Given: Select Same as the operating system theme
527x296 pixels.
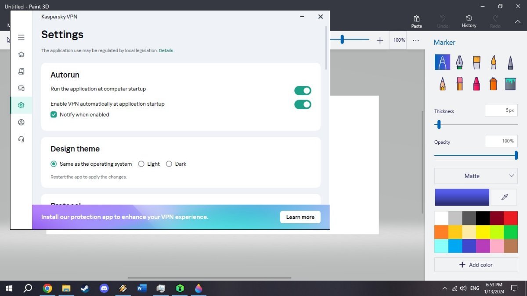Looking at the screenshot, I should pos(54,164).
